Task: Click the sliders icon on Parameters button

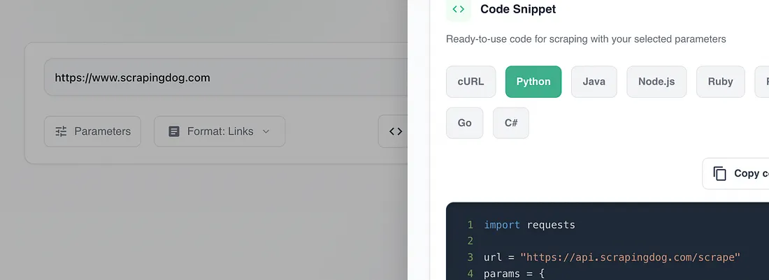Action: tap(62, 131)
